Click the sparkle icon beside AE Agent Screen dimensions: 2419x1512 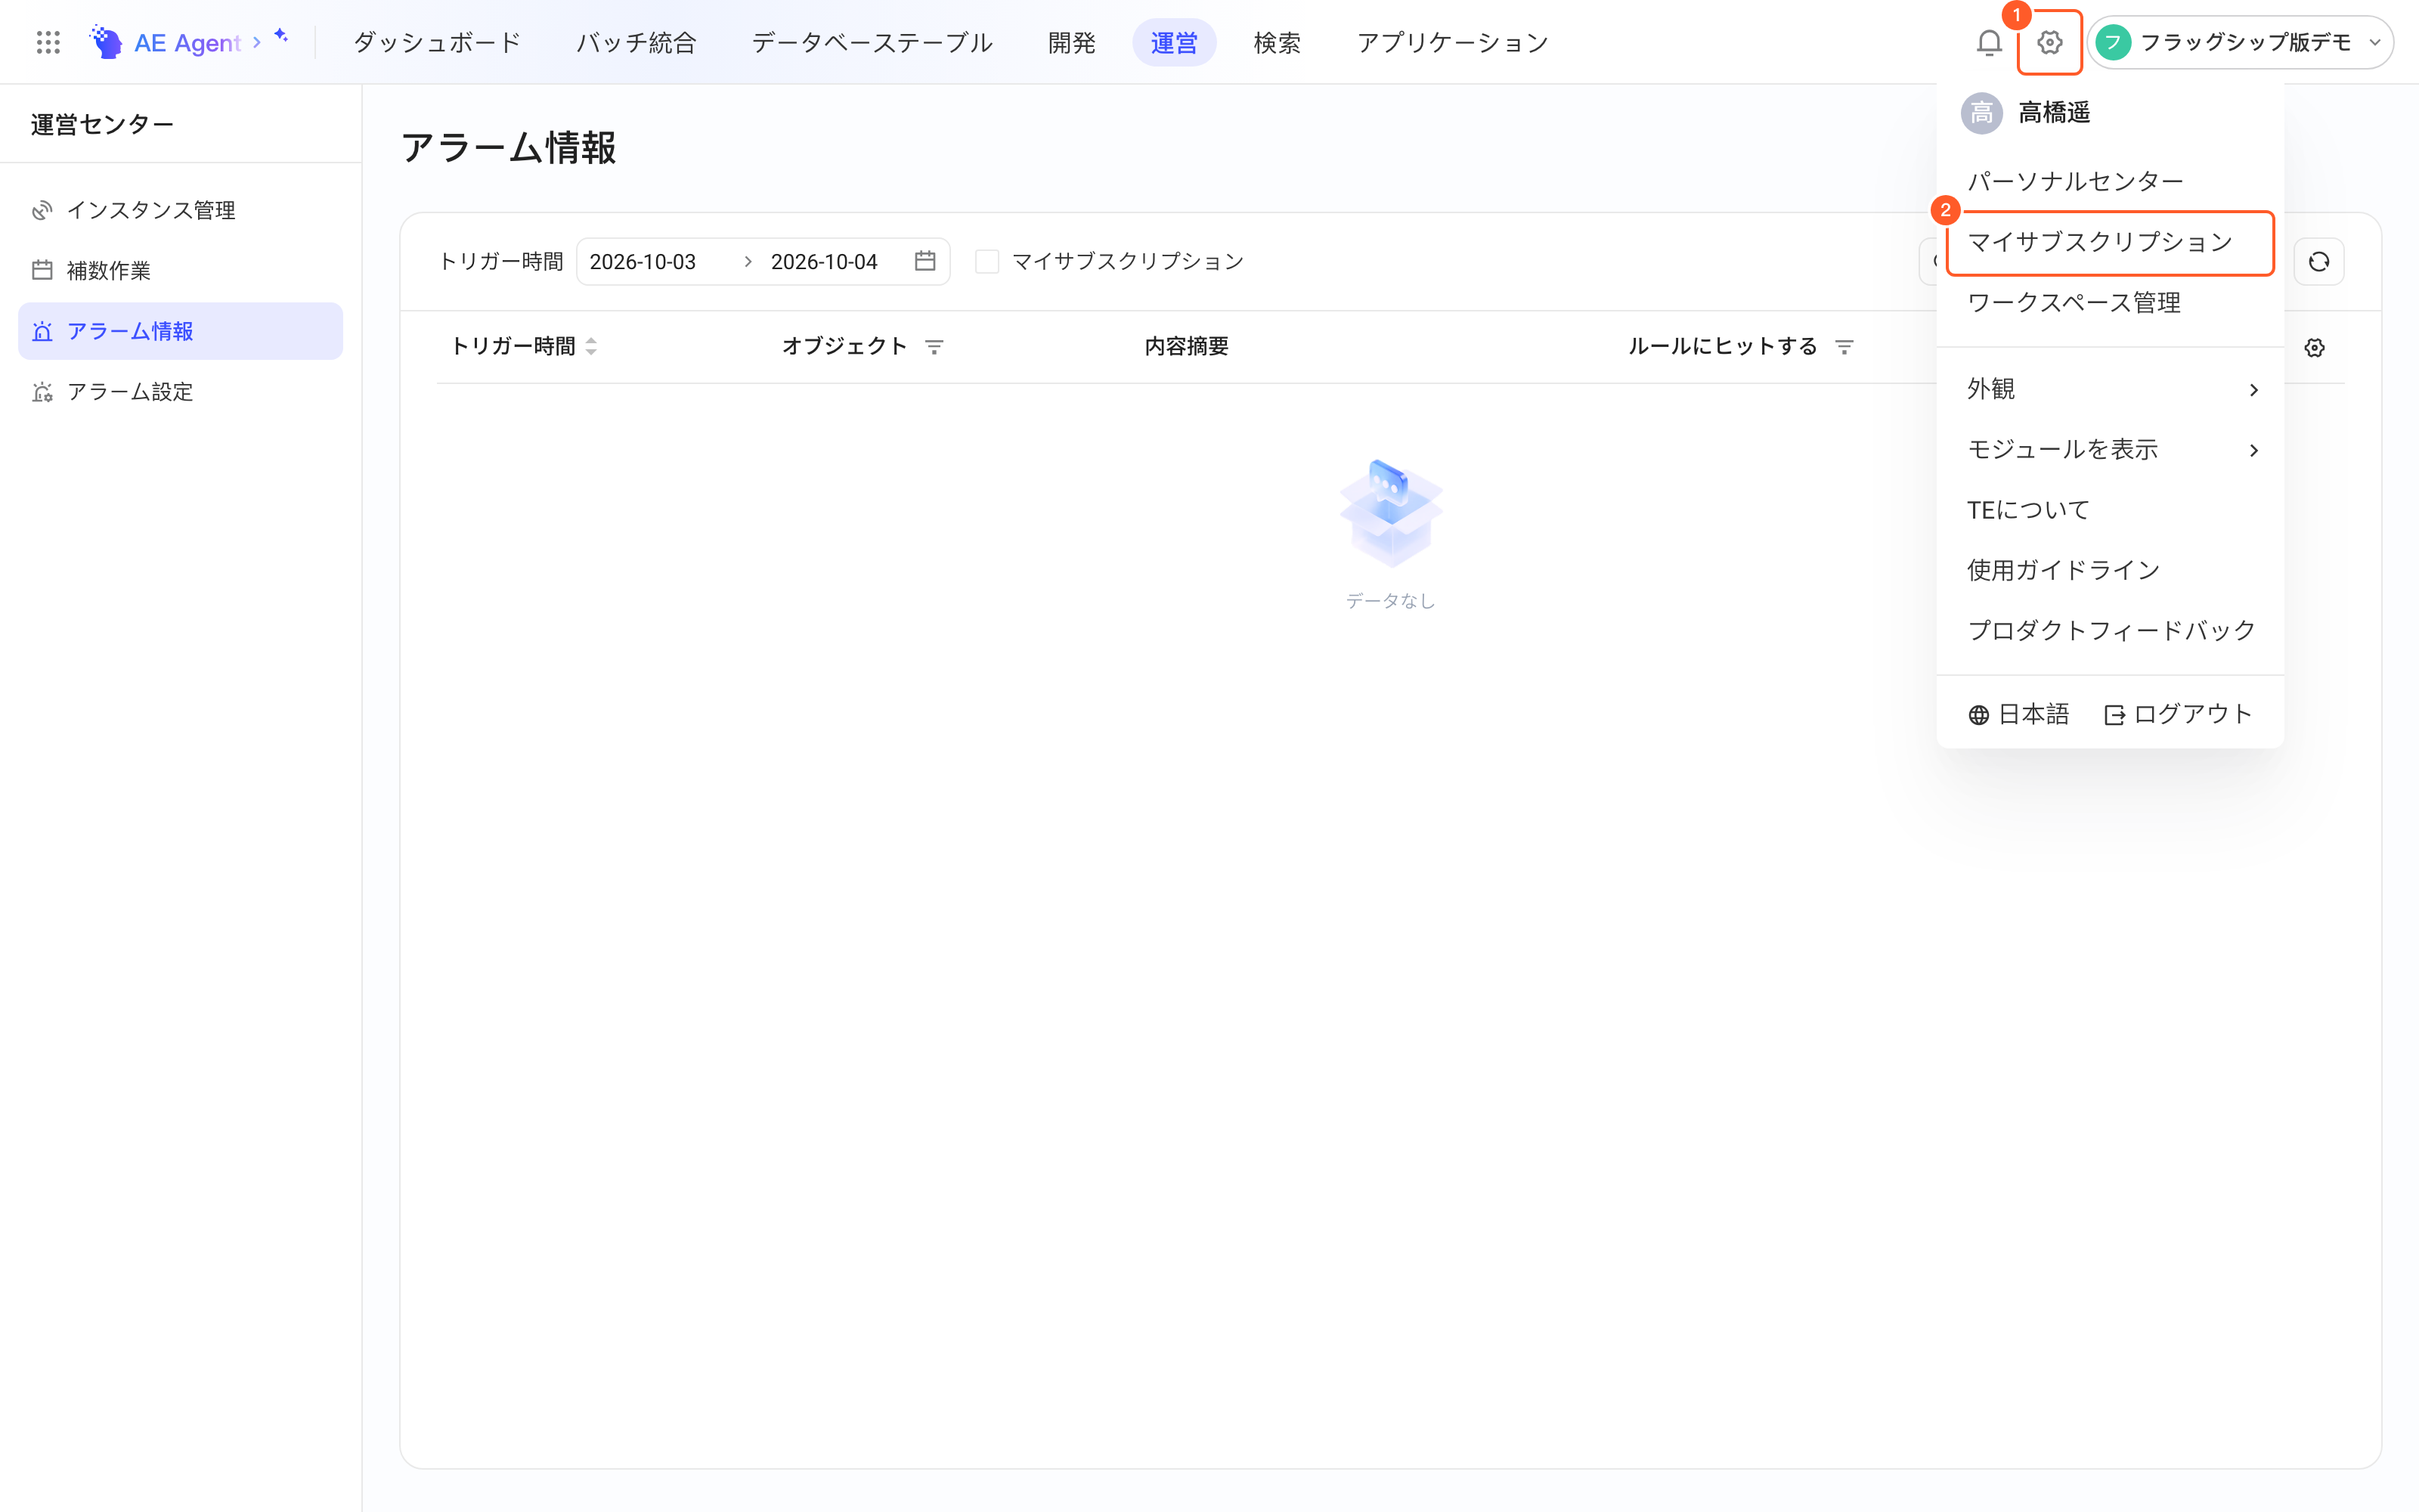(x=281, y=36)
